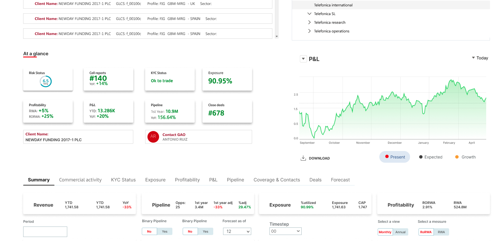
Task: Open the Timestep 00 combo box
Action: 285,231
